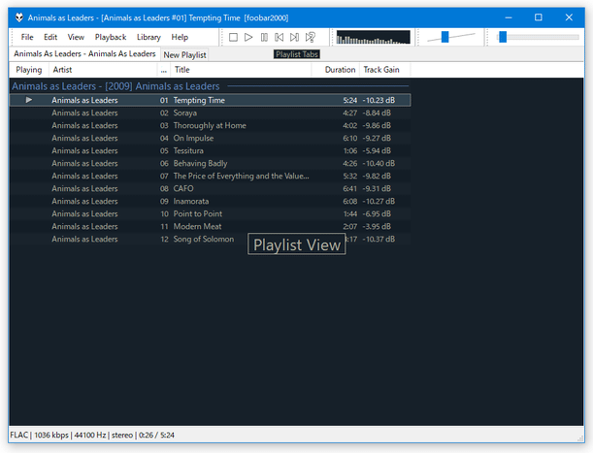This screenshot has width=593, height=453.
Task: Select 'The Price of Everything and the Value...'
Action: (x=210, y=176)
